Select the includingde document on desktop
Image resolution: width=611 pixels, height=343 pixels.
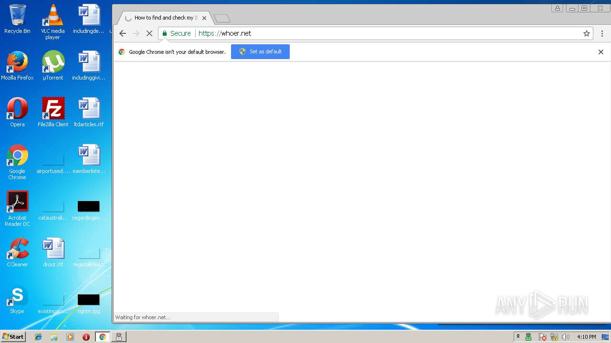(89, 19)
